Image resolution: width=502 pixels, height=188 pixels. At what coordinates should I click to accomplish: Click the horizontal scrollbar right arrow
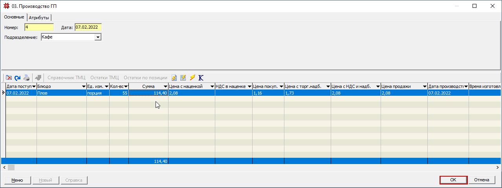[x=498, y=167]
